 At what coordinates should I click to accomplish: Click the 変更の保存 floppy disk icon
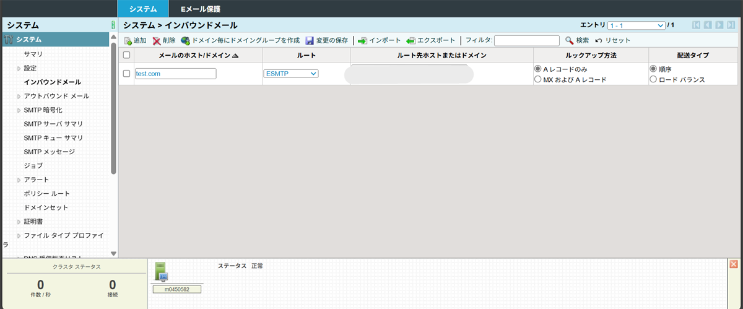(310, 41)
